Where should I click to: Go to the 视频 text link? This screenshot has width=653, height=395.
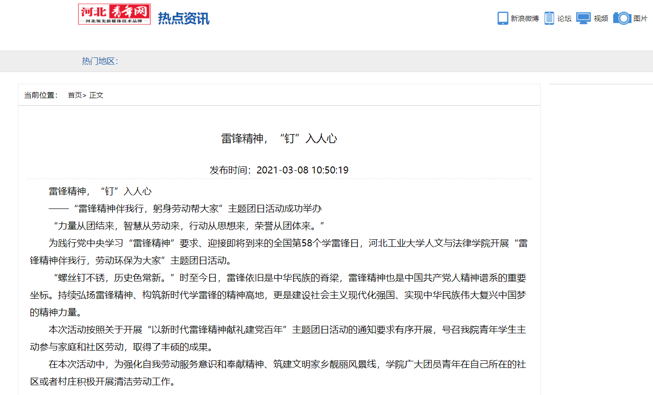pos(601,19)
